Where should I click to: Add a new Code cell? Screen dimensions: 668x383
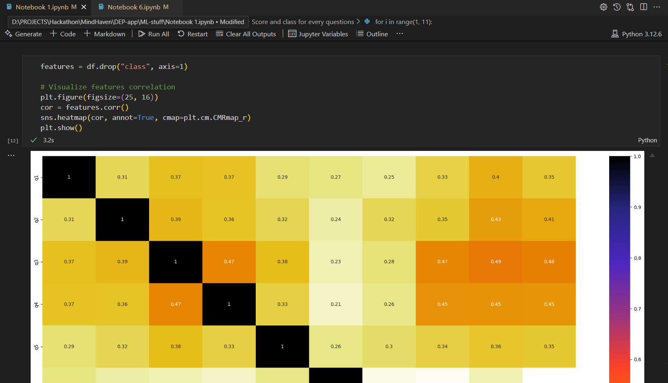pos(63,34)
